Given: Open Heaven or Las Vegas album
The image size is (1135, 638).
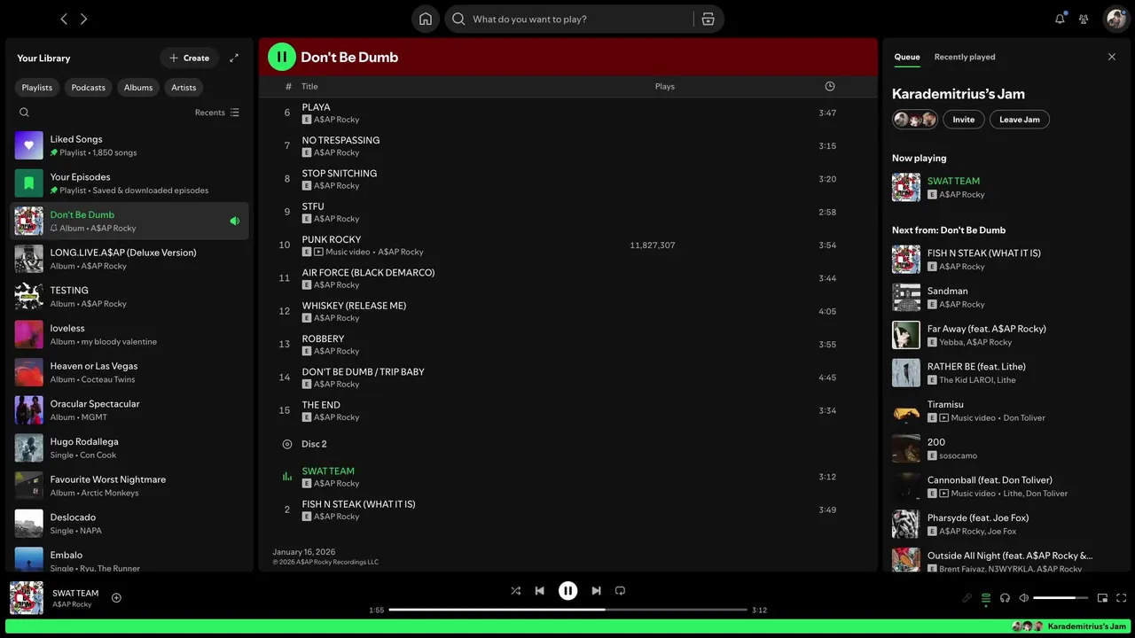Looking at the screenshot, I should click(129, 372).
